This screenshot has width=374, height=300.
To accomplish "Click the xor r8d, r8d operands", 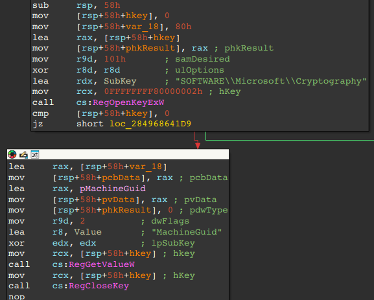I will [x=99, y=70].
